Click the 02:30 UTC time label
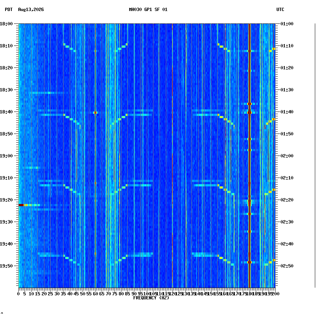The image size is (331, 317). click(x=287, y=222)
